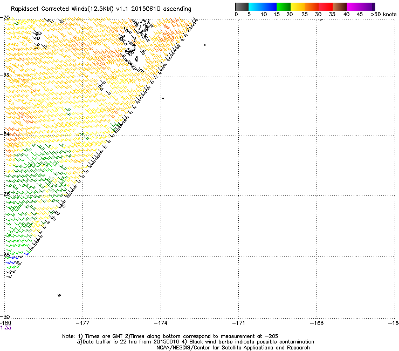Click the -168 longitude axis label
399x351 pixels.
[317, 323]
